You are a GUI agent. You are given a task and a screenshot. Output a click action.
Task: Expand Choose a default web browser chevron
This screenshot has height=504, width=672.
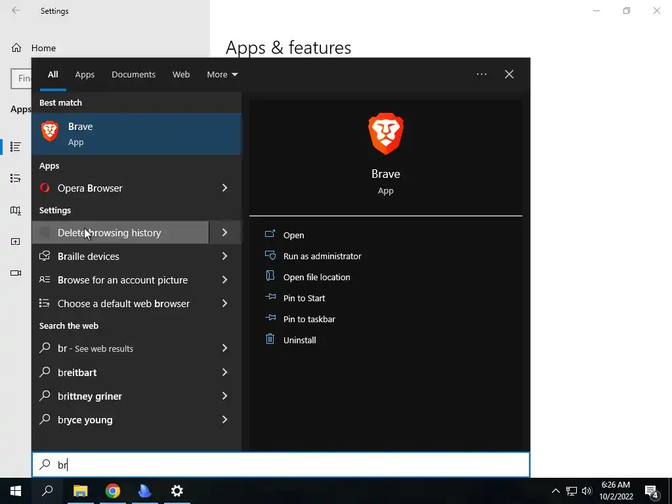click(x=224, y=303)
